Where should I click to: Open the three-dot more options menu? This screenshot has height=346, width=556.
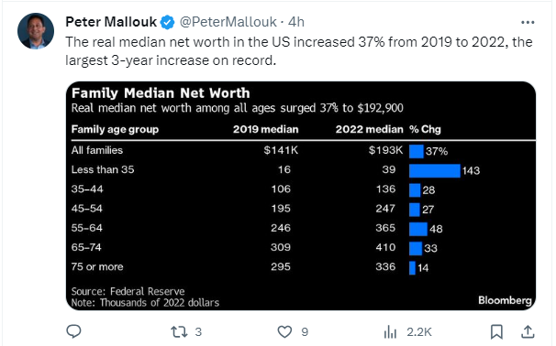pyautogui.click(x=528, y=22)
